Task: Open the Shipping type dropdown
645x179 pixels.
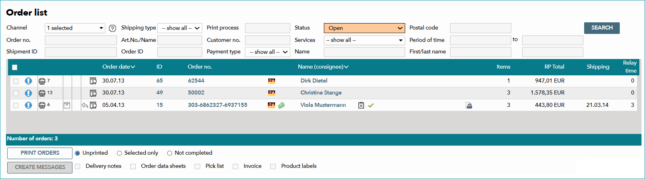Action: point(180,28)
